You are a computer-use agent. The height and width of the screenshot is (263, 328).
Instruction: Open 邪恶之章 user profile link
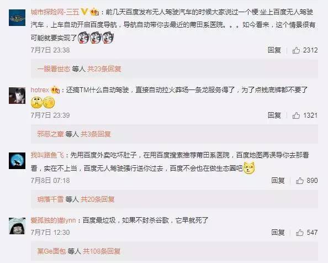pos(50,134)
